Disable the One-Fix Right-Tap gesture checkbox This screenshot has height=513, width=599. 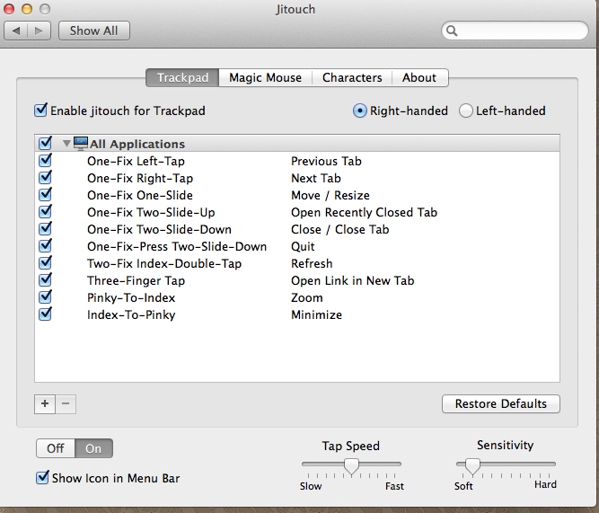(x=45, y=177)
